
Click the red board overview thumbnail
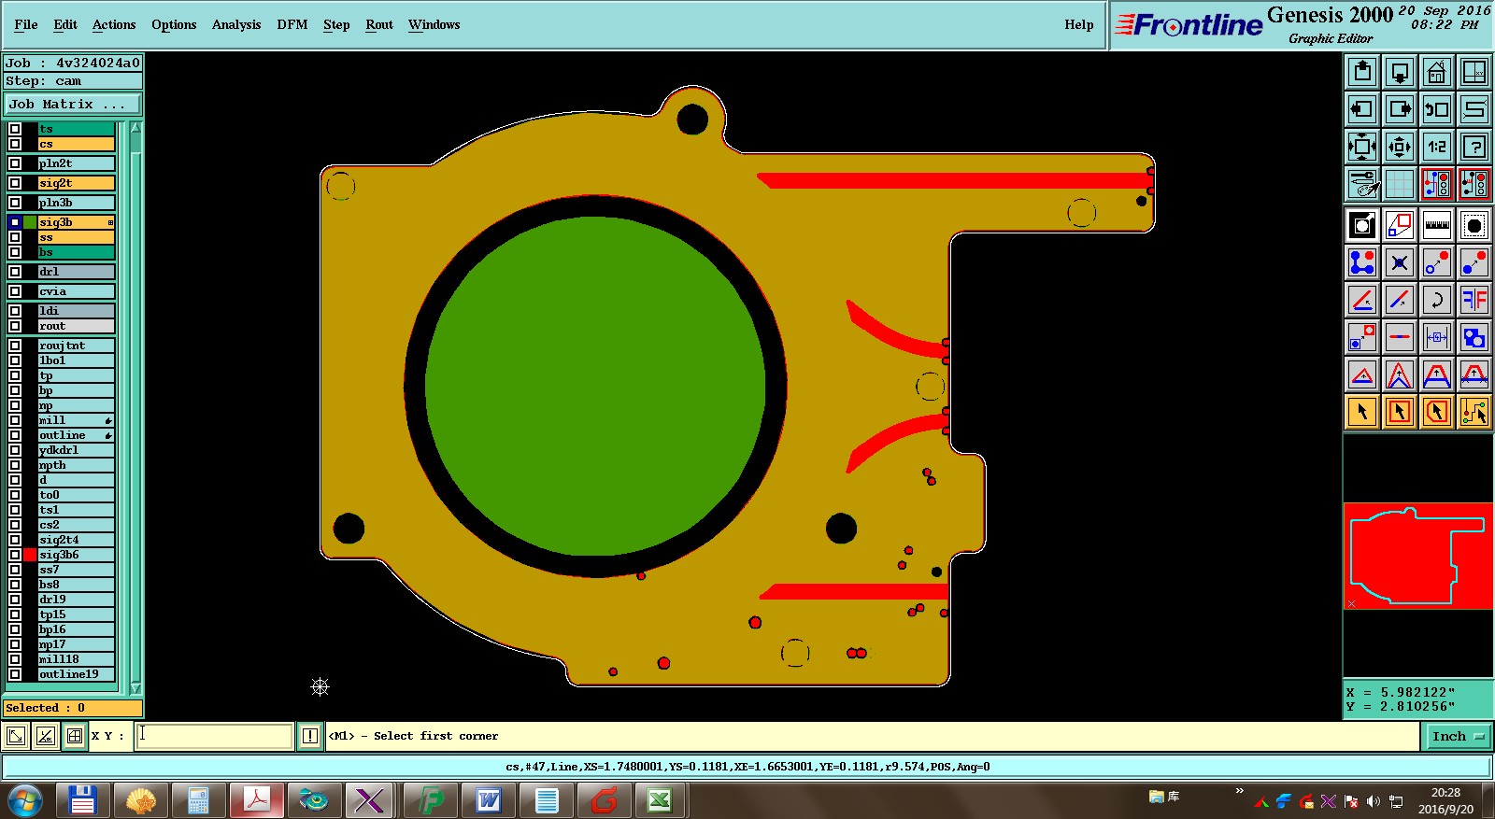(x=1417, y=557)
